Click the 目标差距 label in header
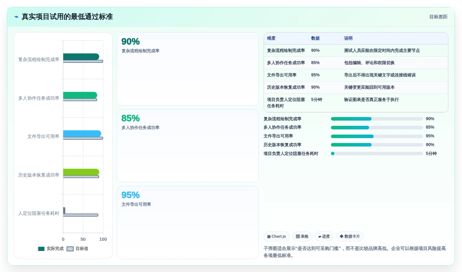462x272 pixels. 438,17
